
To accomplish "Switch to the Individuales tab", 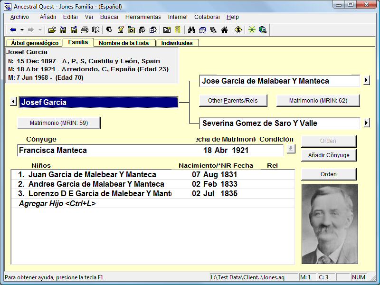I will (177, 43).
